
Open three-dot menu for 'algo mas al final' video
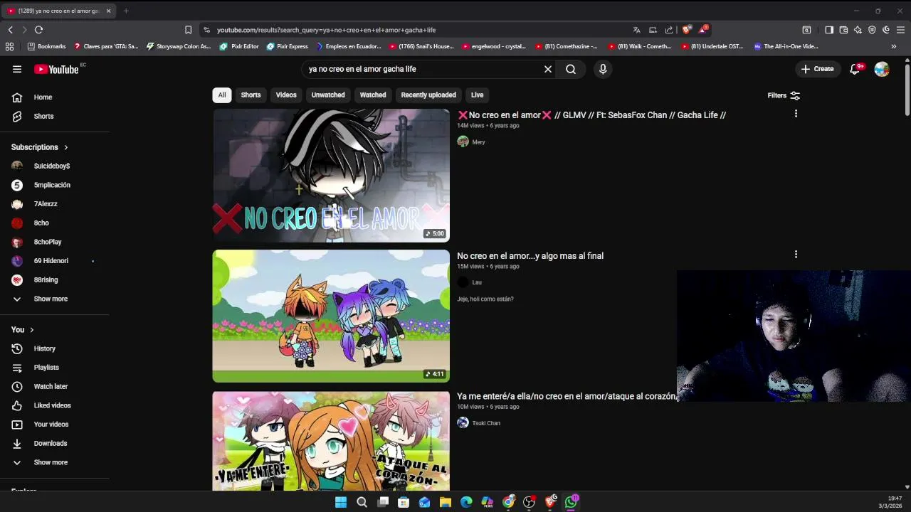click(796, 254)
